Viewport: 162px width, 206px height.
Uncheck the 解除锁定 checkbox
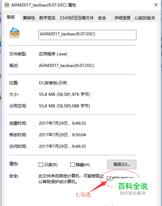point(109,179)
